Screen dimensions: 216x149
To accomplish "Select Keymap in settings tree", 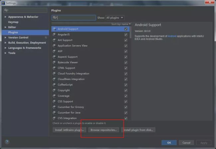I will pos(13,22).
